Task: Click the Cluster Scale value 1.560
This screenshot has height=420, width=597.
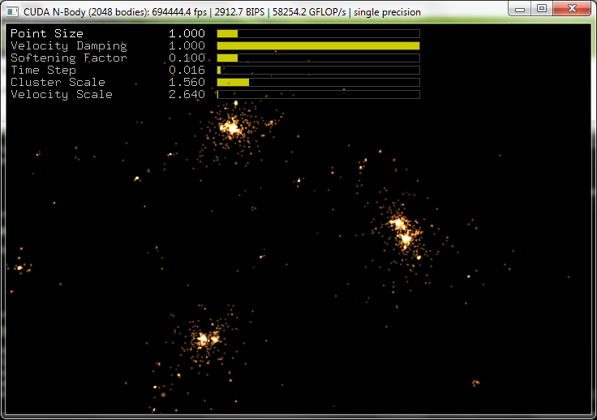Action: 187,83
